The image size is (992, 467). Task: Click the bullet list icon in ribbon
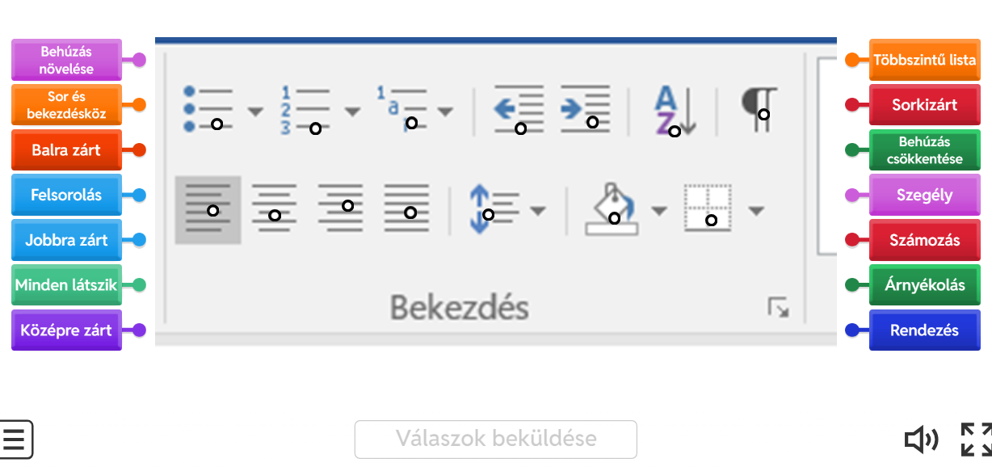(x=208, y=109)
